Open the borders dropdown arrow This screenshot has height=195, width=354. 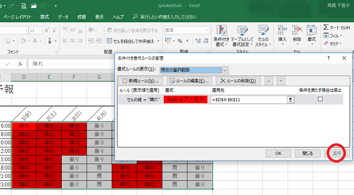[x=14, y=41]
